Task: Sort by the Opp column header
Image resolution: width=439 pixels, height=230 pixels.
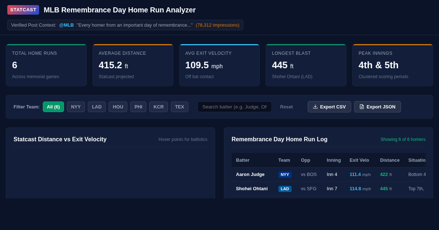Action: point(306,160)
